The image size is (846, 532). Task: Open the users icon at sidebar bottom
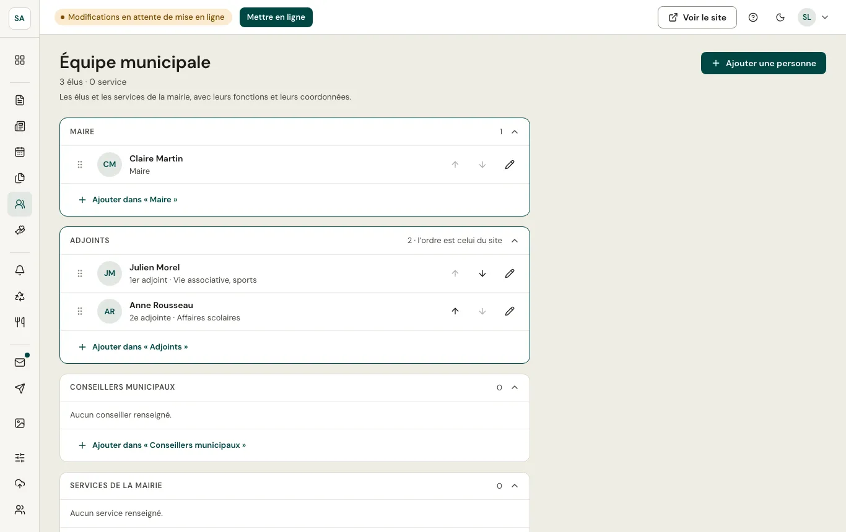[x=20, y=510]
